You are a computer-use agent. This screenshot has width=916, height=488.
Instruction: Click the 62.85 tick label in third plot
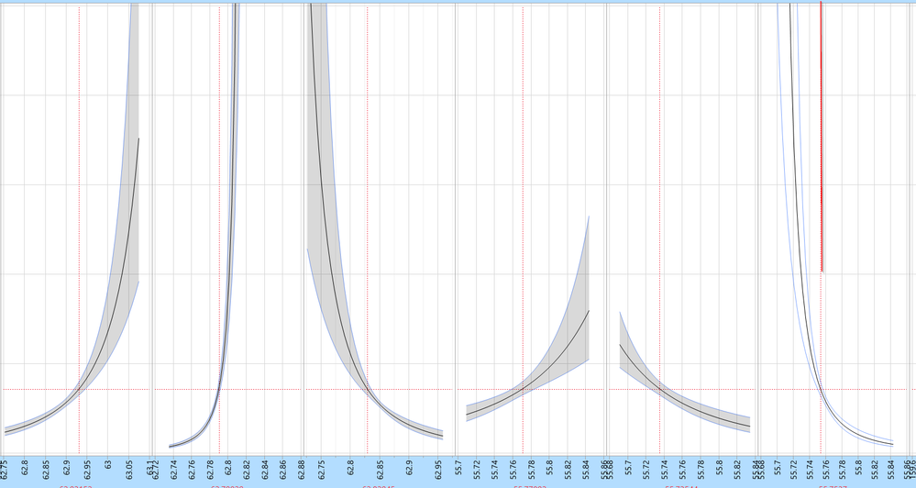pos(381,469)
